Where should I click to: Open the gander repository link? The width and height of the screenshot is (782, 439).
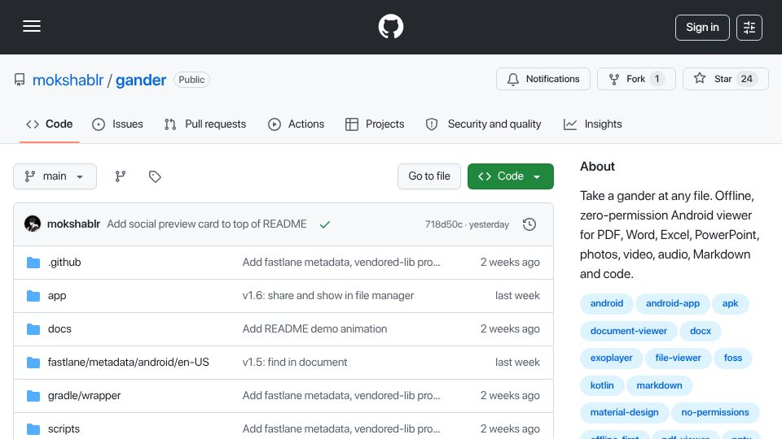click(141, 80)
